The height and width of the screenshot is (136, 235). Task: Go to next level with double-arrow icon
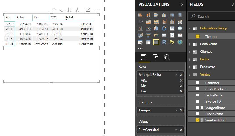(69, 10)
